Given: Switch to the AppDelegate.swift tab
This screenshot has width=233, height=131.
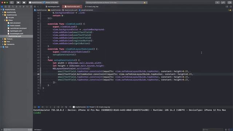Looking at the screenshot, I should [x=52, y=7].
